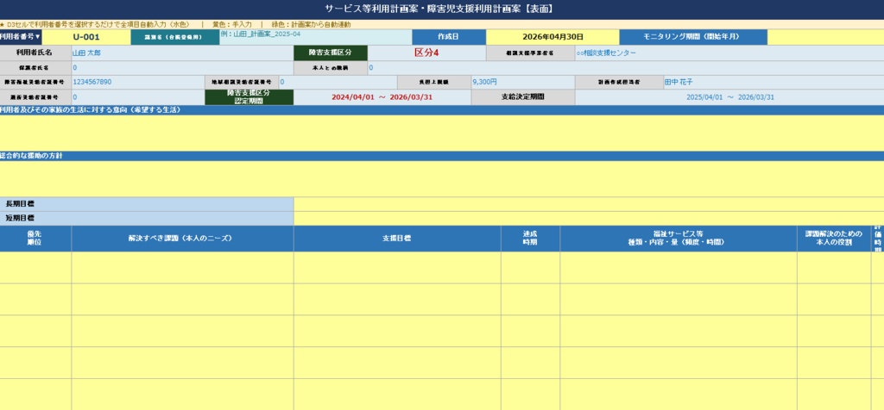Click the 長期目標 label cell
The width and height of the screenshot is (884, 410).
[x=147, y=204]
